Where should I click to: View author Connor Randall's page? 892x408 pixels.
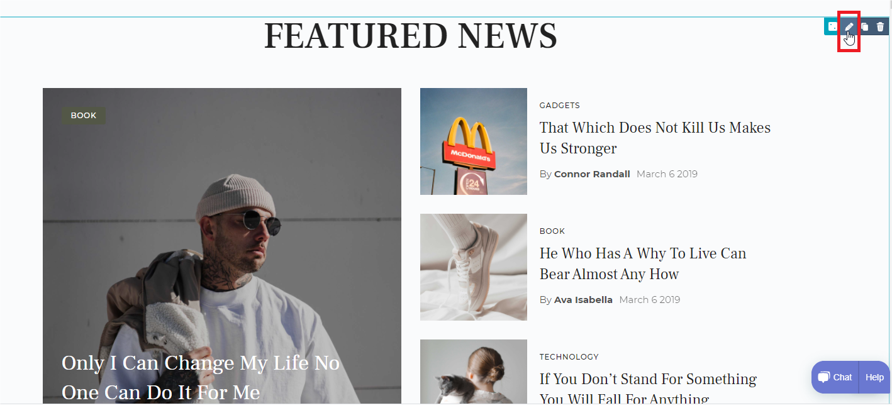(x=592, y=174)
